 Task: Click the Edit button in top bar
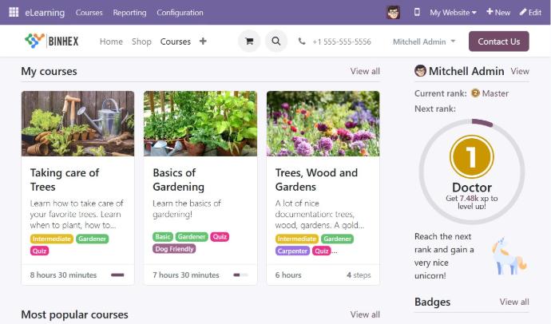tap(530, 13)
